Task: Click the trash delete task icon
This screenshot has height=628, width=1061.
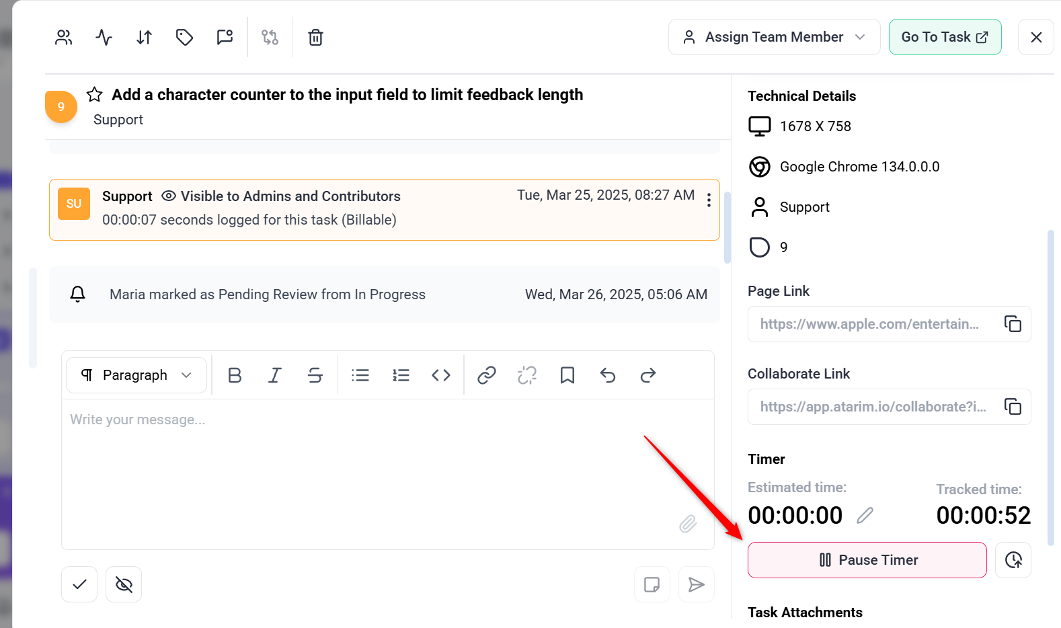Action: click(x=315, y=38)
